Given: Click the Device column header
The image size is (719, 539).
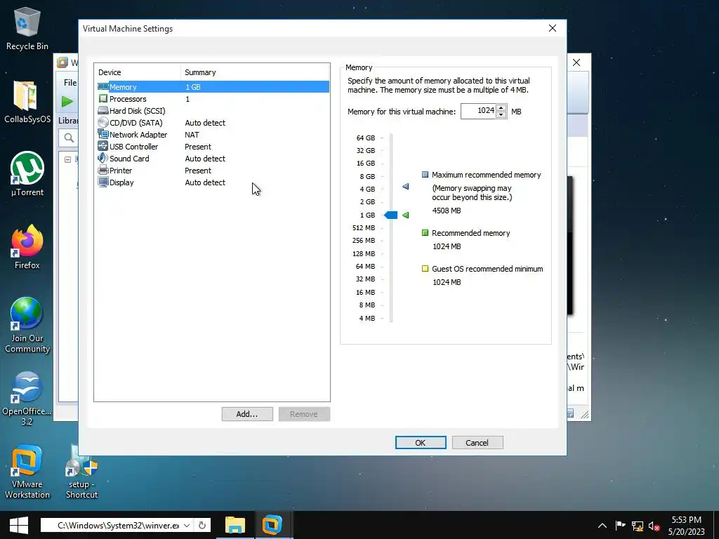Looking at the screenshot, I should tap(110, 72).
